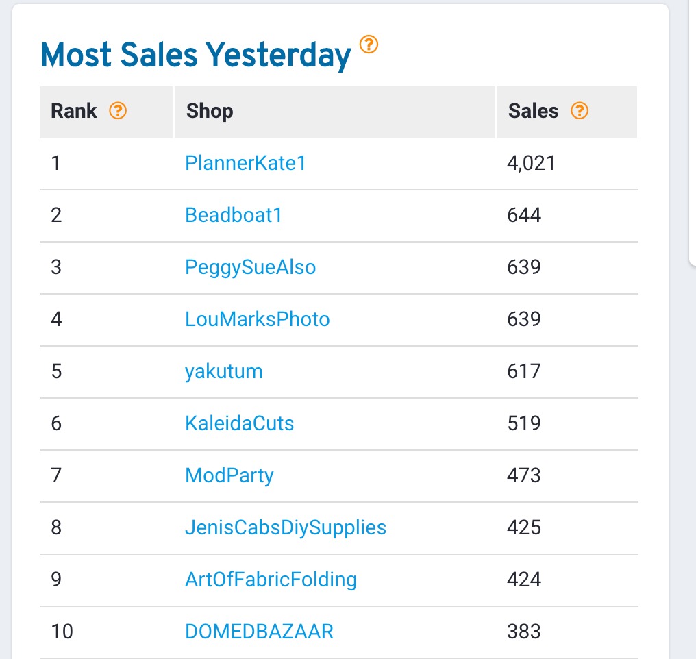The image size is (696, 659).
Task: Open the KaleidaCuts shop page
Action: [239, 423]
